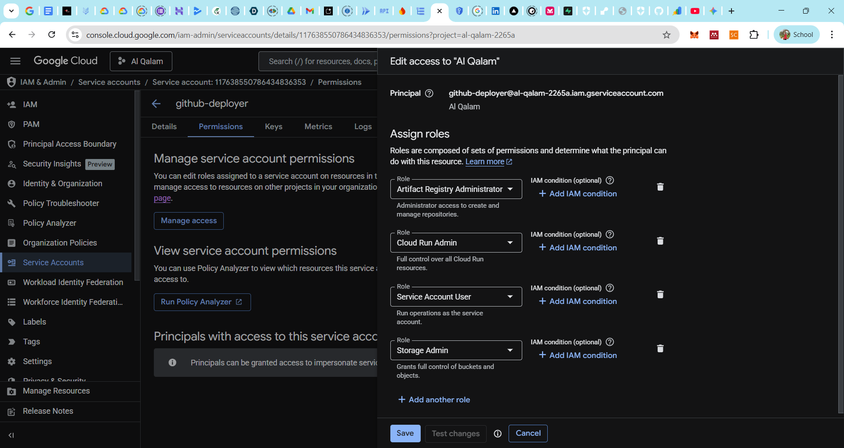Show IAM condition help for Storage Admin role
The image size is (844, 448).
click(x=610, y=342)
